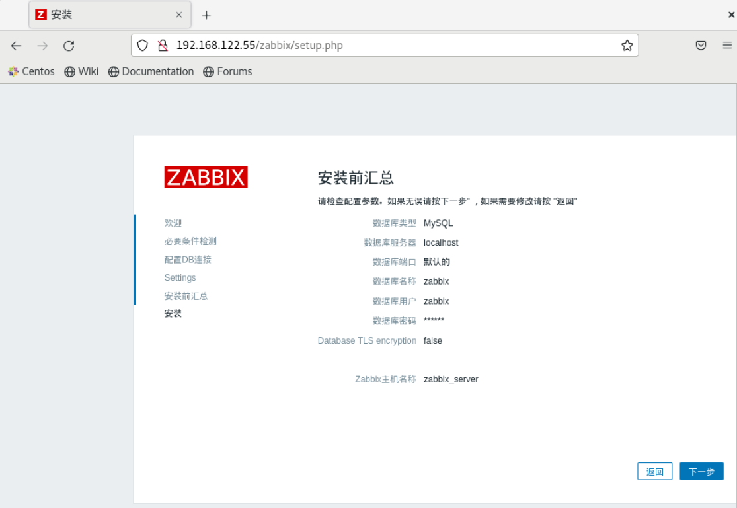Screen dimensions: 737x508
Task: Select the 必要条件检测 setup step
Action: pos(190,241)
